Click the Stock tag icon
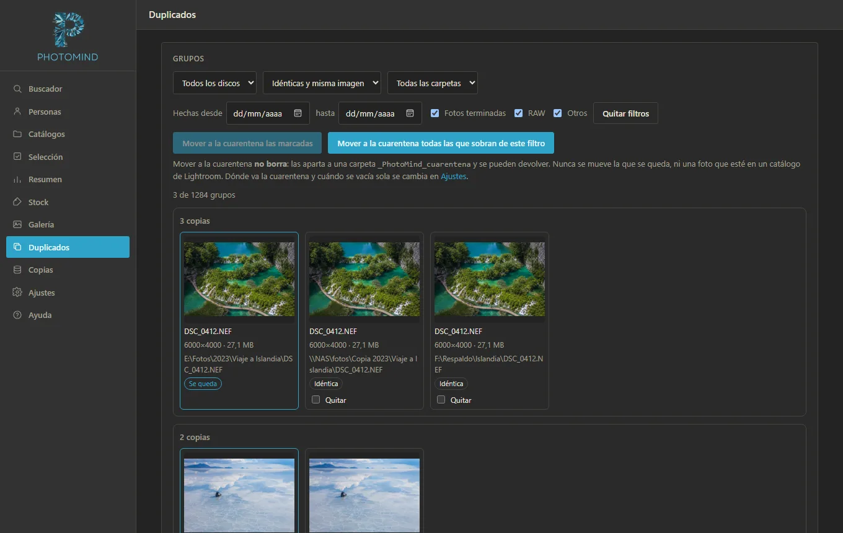This screenshot has width=843, height=533. click(x=17, y=202)
